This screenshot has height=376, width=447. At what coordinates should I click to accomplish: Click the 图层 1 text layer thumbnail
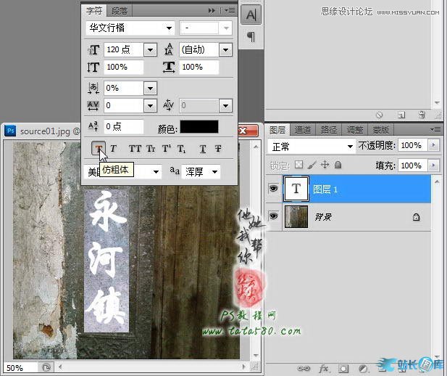point(296,189)
